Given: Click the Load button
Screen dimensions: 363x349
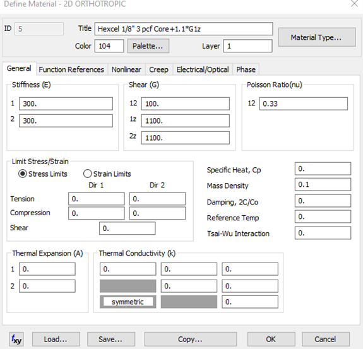Looking at the screenshot, I should pyautogui.click(x=56, y=340).
